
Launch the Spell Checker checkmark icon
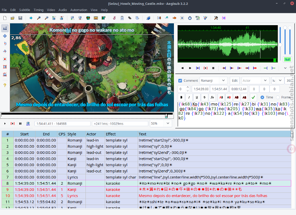tap(205, 18)
